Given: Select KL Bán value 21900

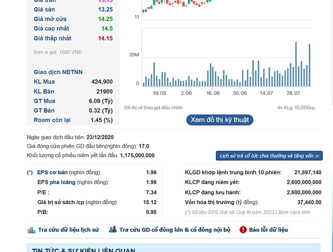Looking at the screenshot, I should 104,91.
